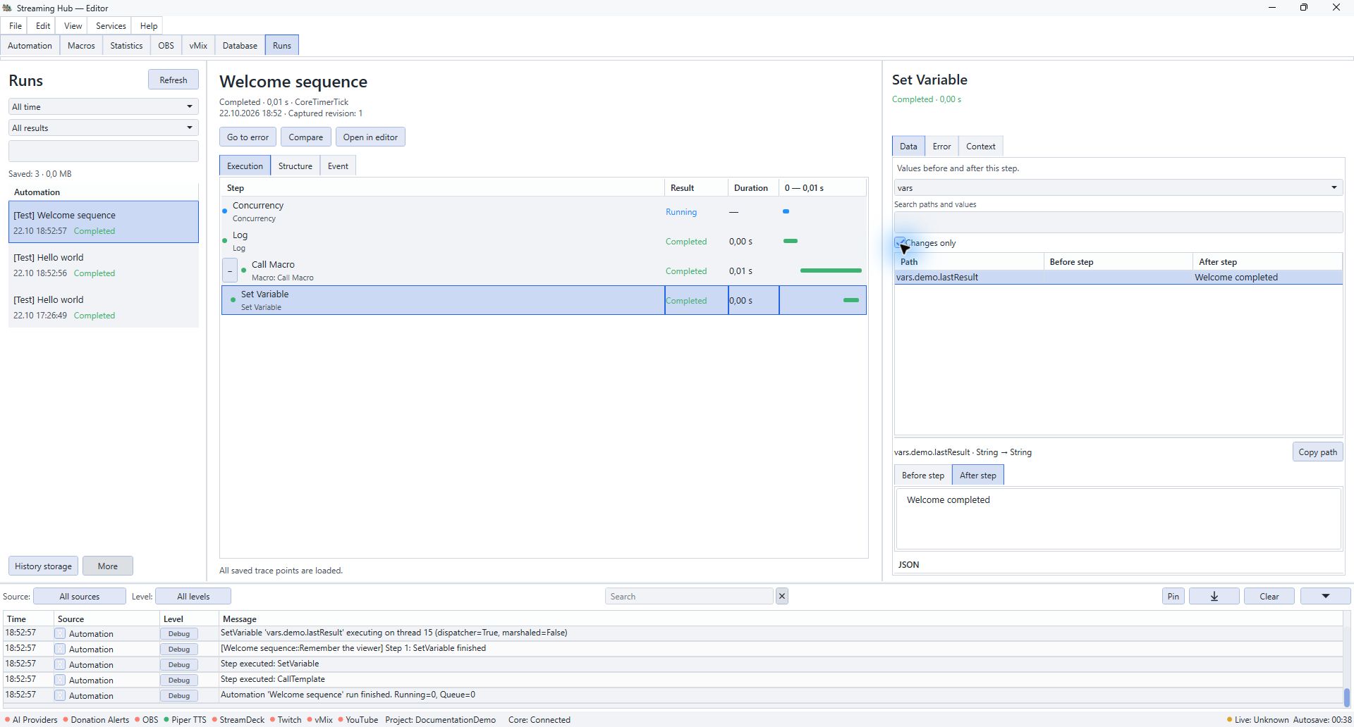Open the log panel options dropdown arrow
The image size is (1354, 727).
1325,596
